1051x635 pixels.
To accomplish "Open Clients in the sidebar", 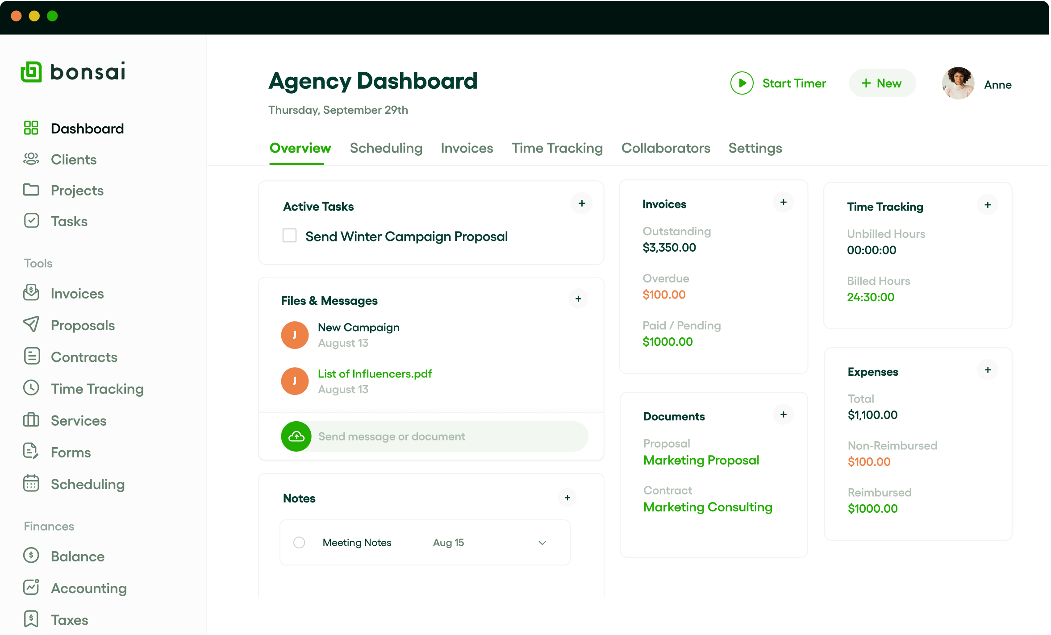I will click(74, 159).
